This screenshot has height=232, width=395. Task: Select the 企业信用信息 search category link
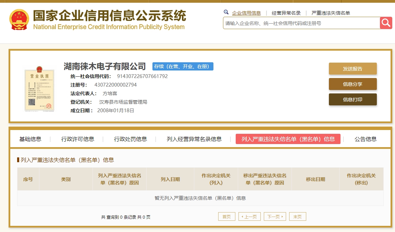(246, 13)
